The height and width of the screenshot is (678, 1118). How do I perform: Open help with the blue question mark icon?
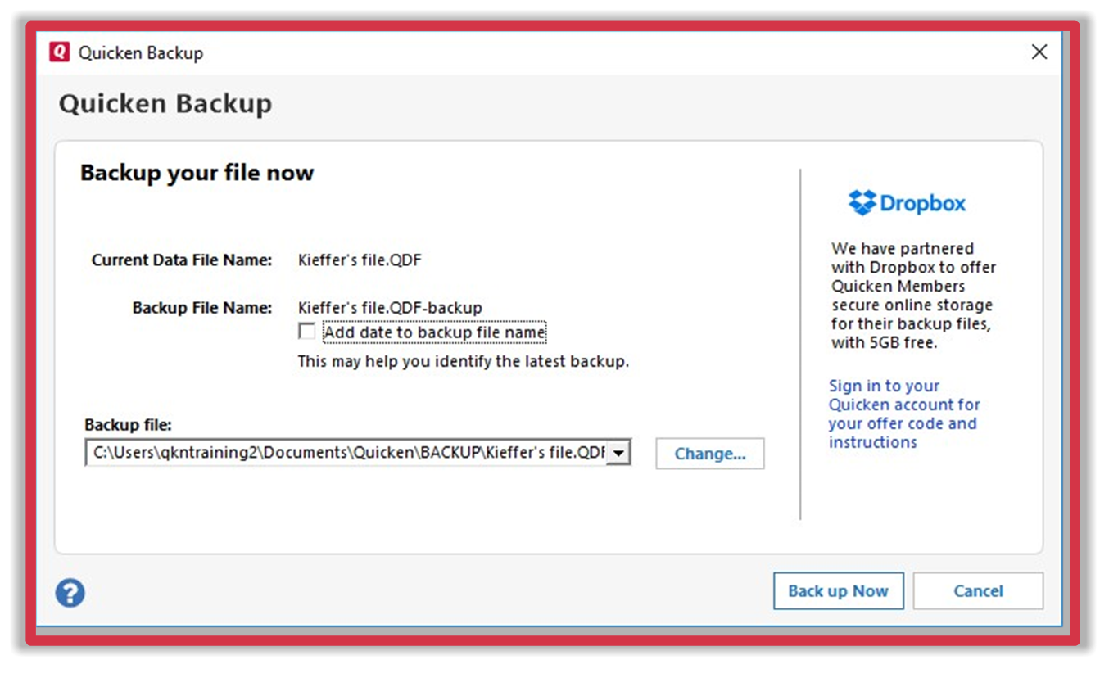(x=70, y=592)
